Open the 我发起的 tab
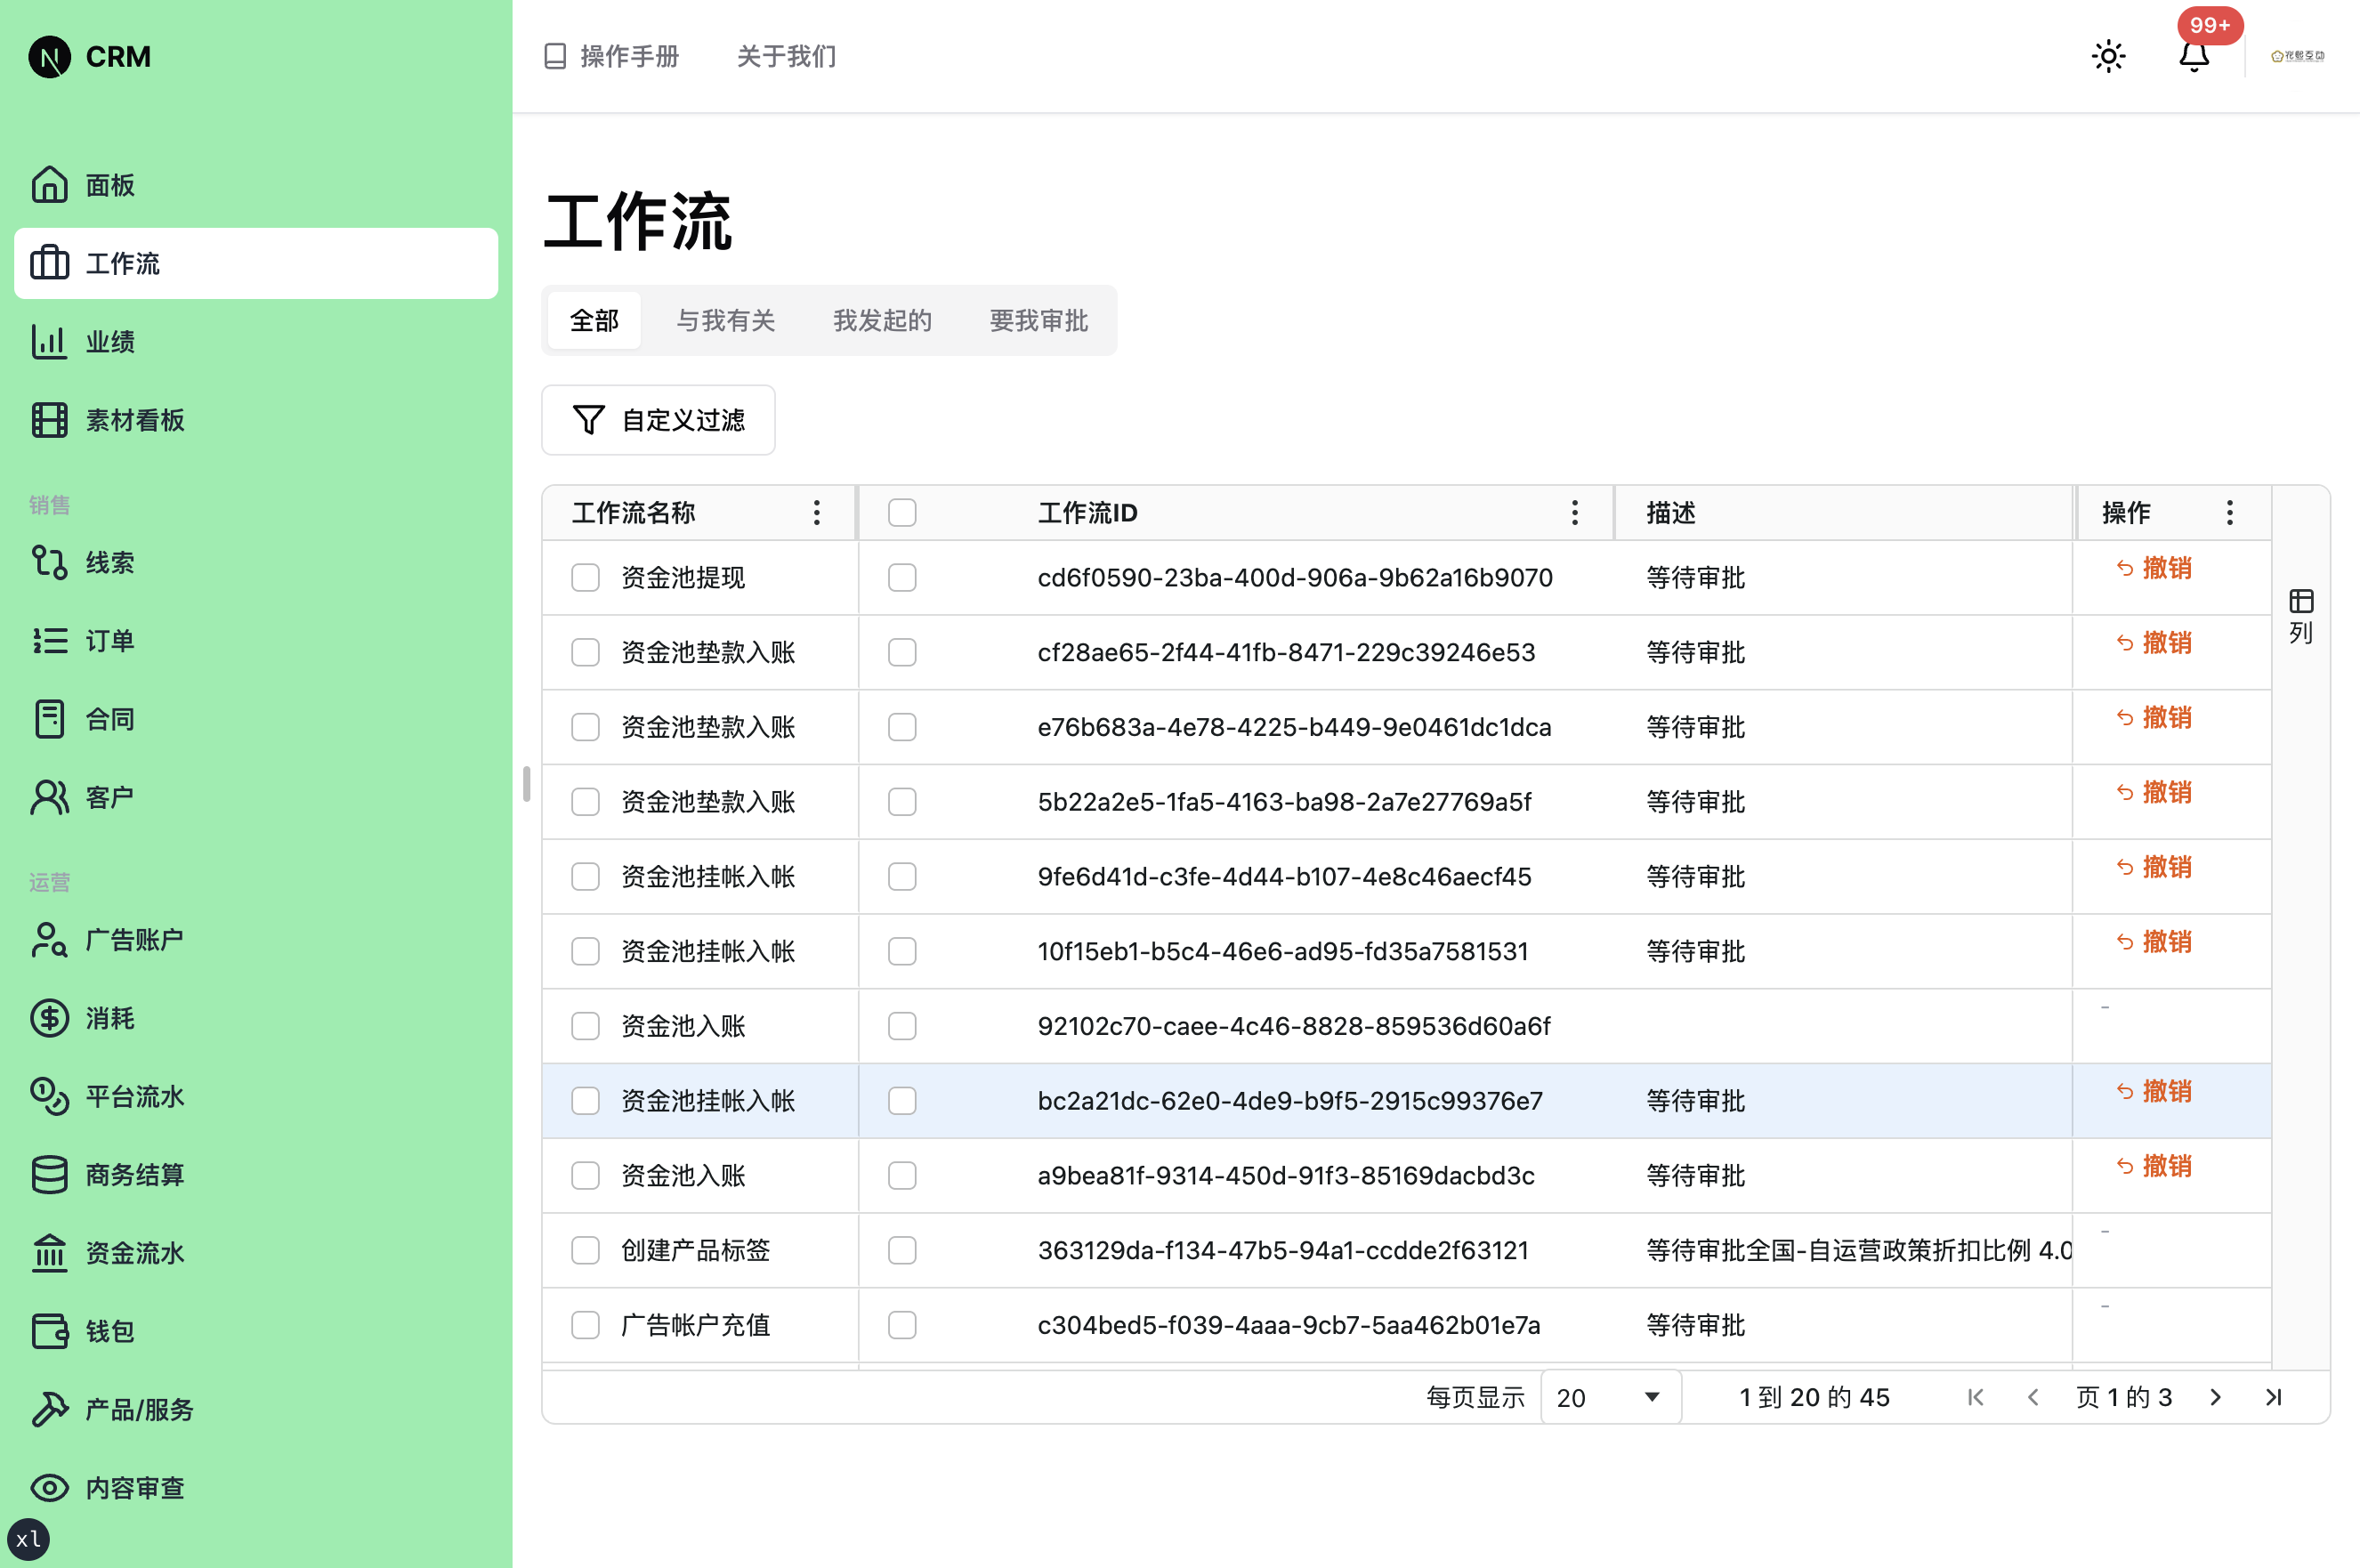Viewport: 2360px width, 1568px height. tap(881, 320)
